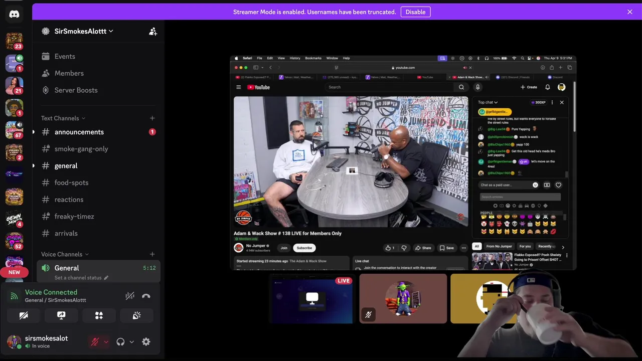The width and height of the screenshot is (642, 361).
Task: Click the YouTube Subscribe button
Action: point(304,248)
